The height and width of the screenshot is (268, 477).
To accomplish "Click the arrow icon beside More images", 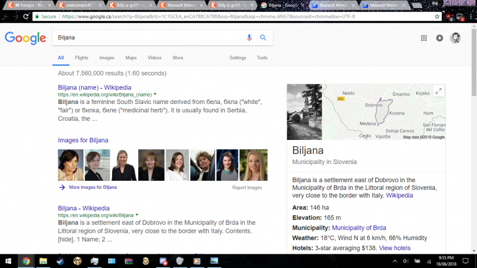I will (x=62, y=187).
